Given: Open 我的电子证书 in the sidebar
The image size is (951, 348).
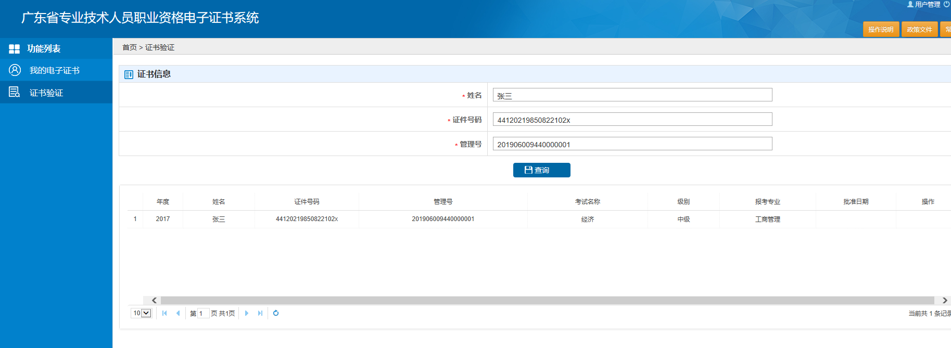Looking at the screenshot, I should tap(54, 70).
